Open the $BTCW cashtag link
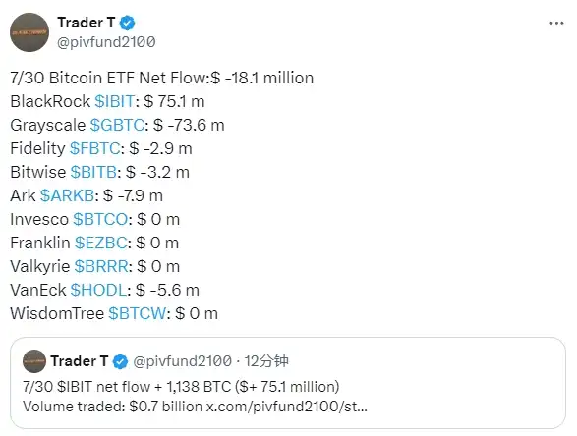 [x=138, y=313]
